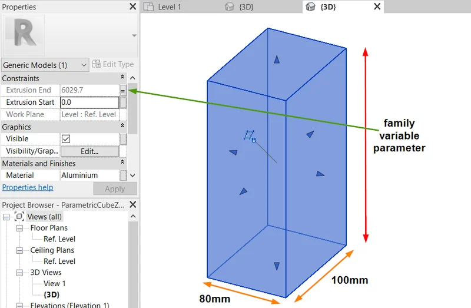
Task: Click the Level 1 floor plan tab icon
Action: 149,6
